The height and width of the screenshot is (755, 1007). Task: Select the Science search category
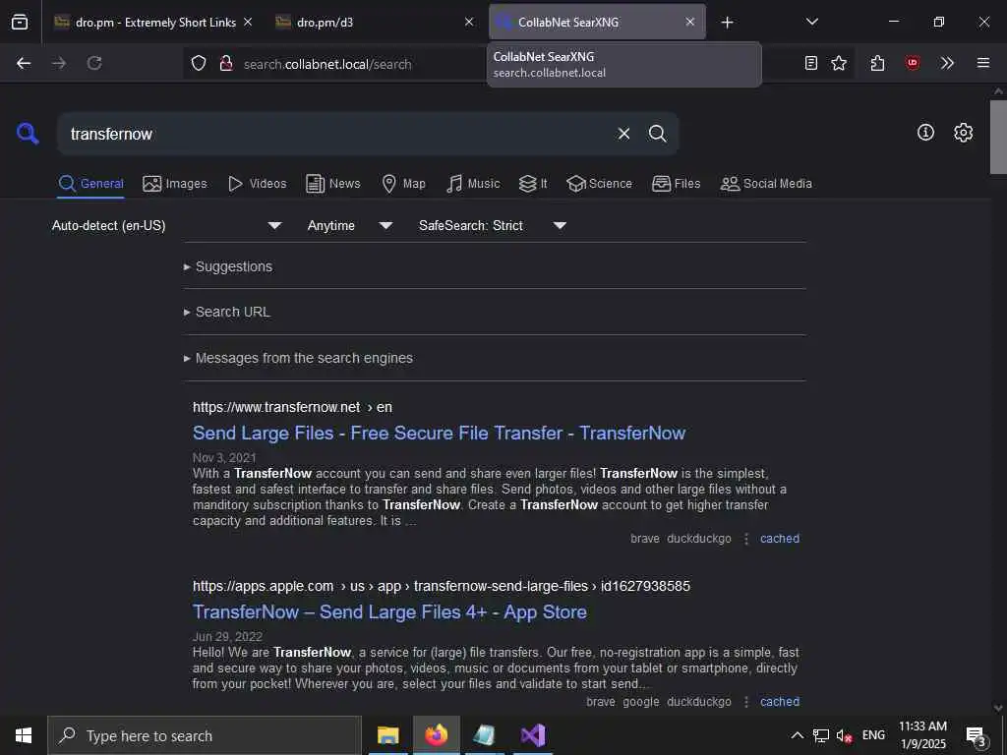(599, 184)
